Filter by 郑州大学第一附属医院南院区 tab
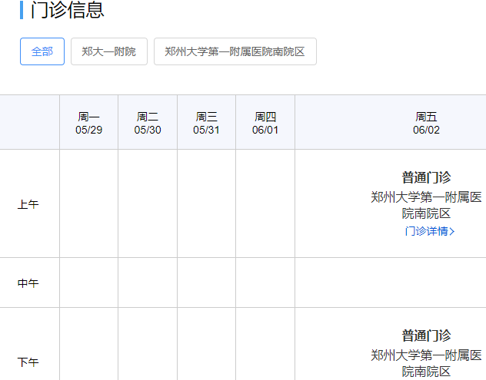Viewport: 486px width, 380px height. coord(235,51)
